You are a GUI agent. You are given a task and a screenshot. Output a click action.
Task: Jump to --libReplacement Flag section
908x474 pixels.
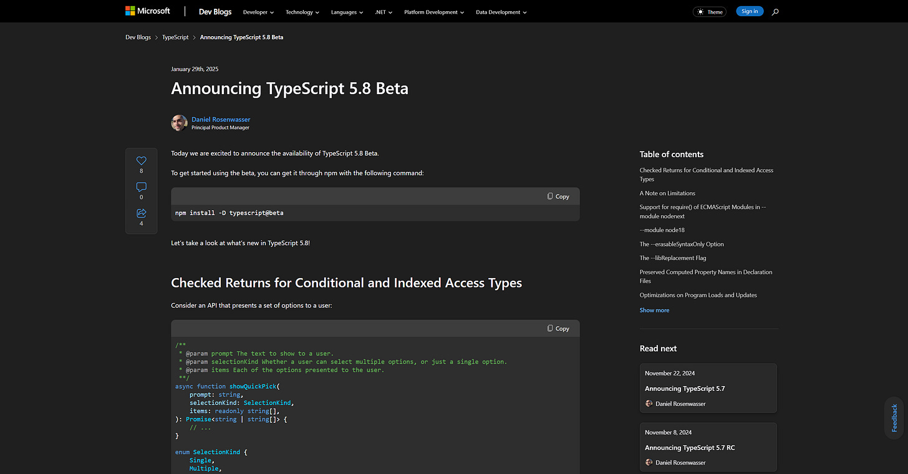[673, 258]
